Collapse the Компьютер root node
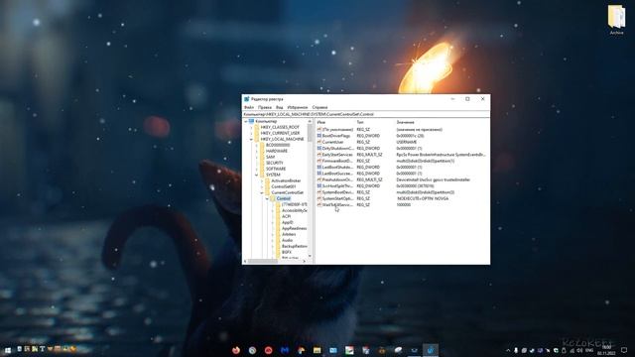The height and width of the screenshot is (357, 635). [x=246, y=121]
